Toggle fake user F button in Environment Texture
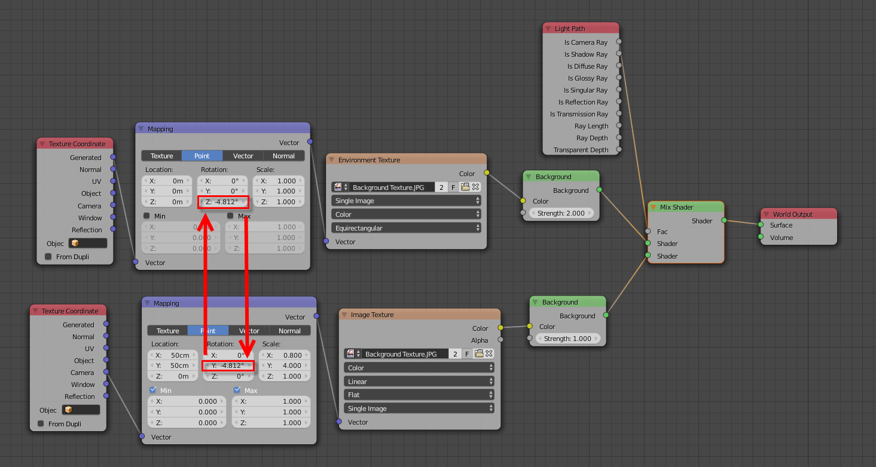This screenshot has height=467, width=876. 453,188
